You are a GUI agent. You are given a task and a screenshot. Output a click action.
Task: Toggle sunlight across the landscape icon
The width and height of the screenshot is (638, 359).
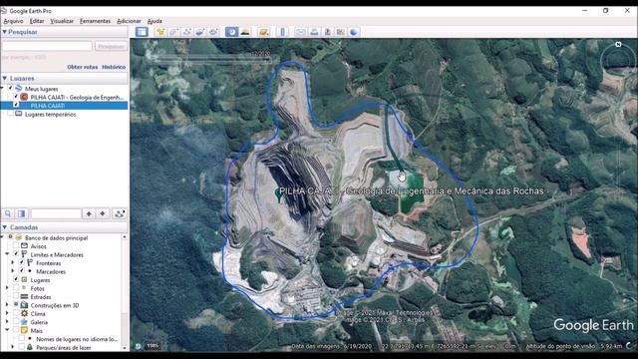click(245, 32)
